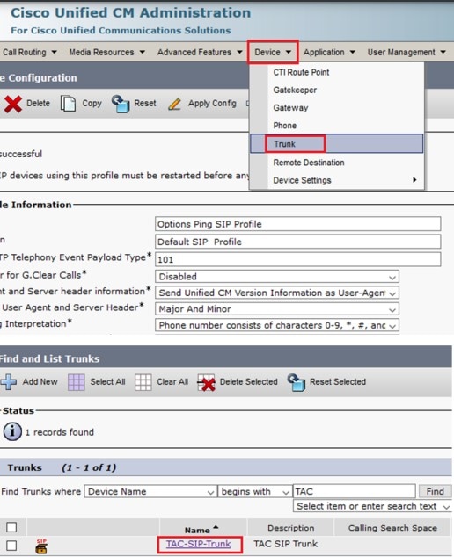This screenshot has height=557, width=454.
Task: Select Gateway from Device menu
Action: coord(290,108)
